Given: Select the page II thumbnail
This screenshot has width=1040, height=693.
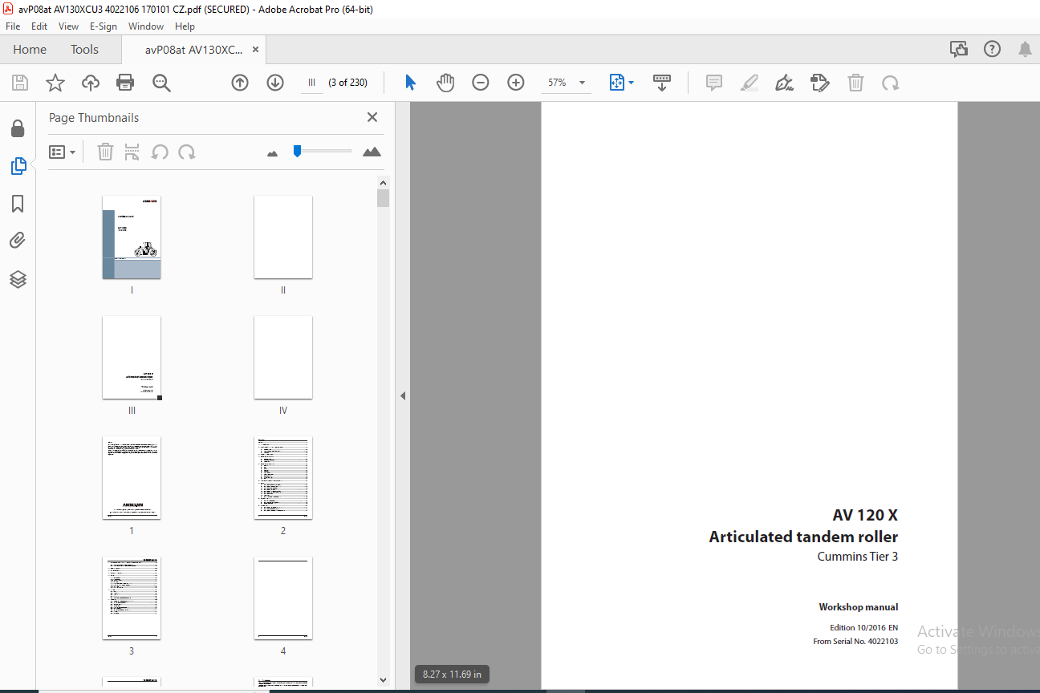Looking at the screenshot, I should (283, 237).
